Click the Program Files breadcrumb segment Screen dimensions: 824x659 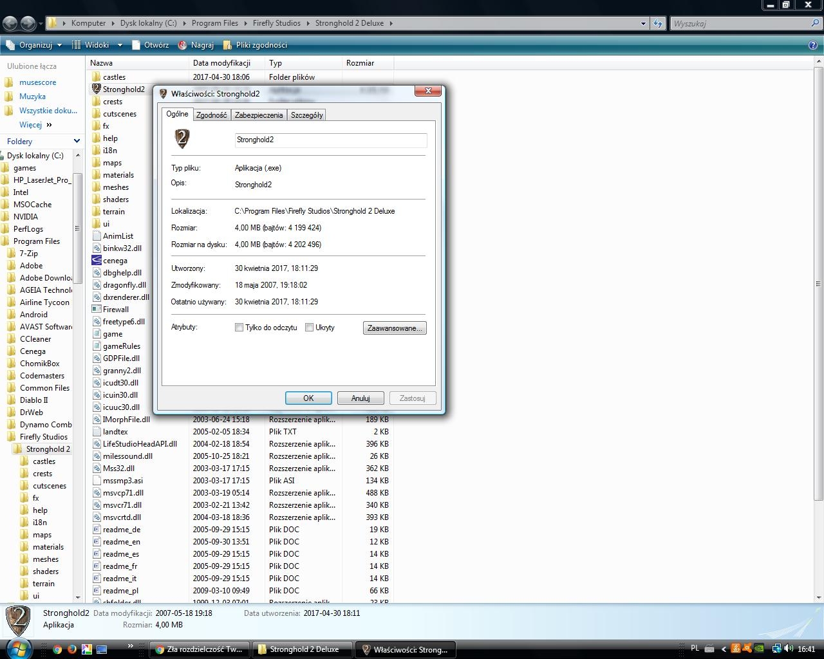(215, 23)
